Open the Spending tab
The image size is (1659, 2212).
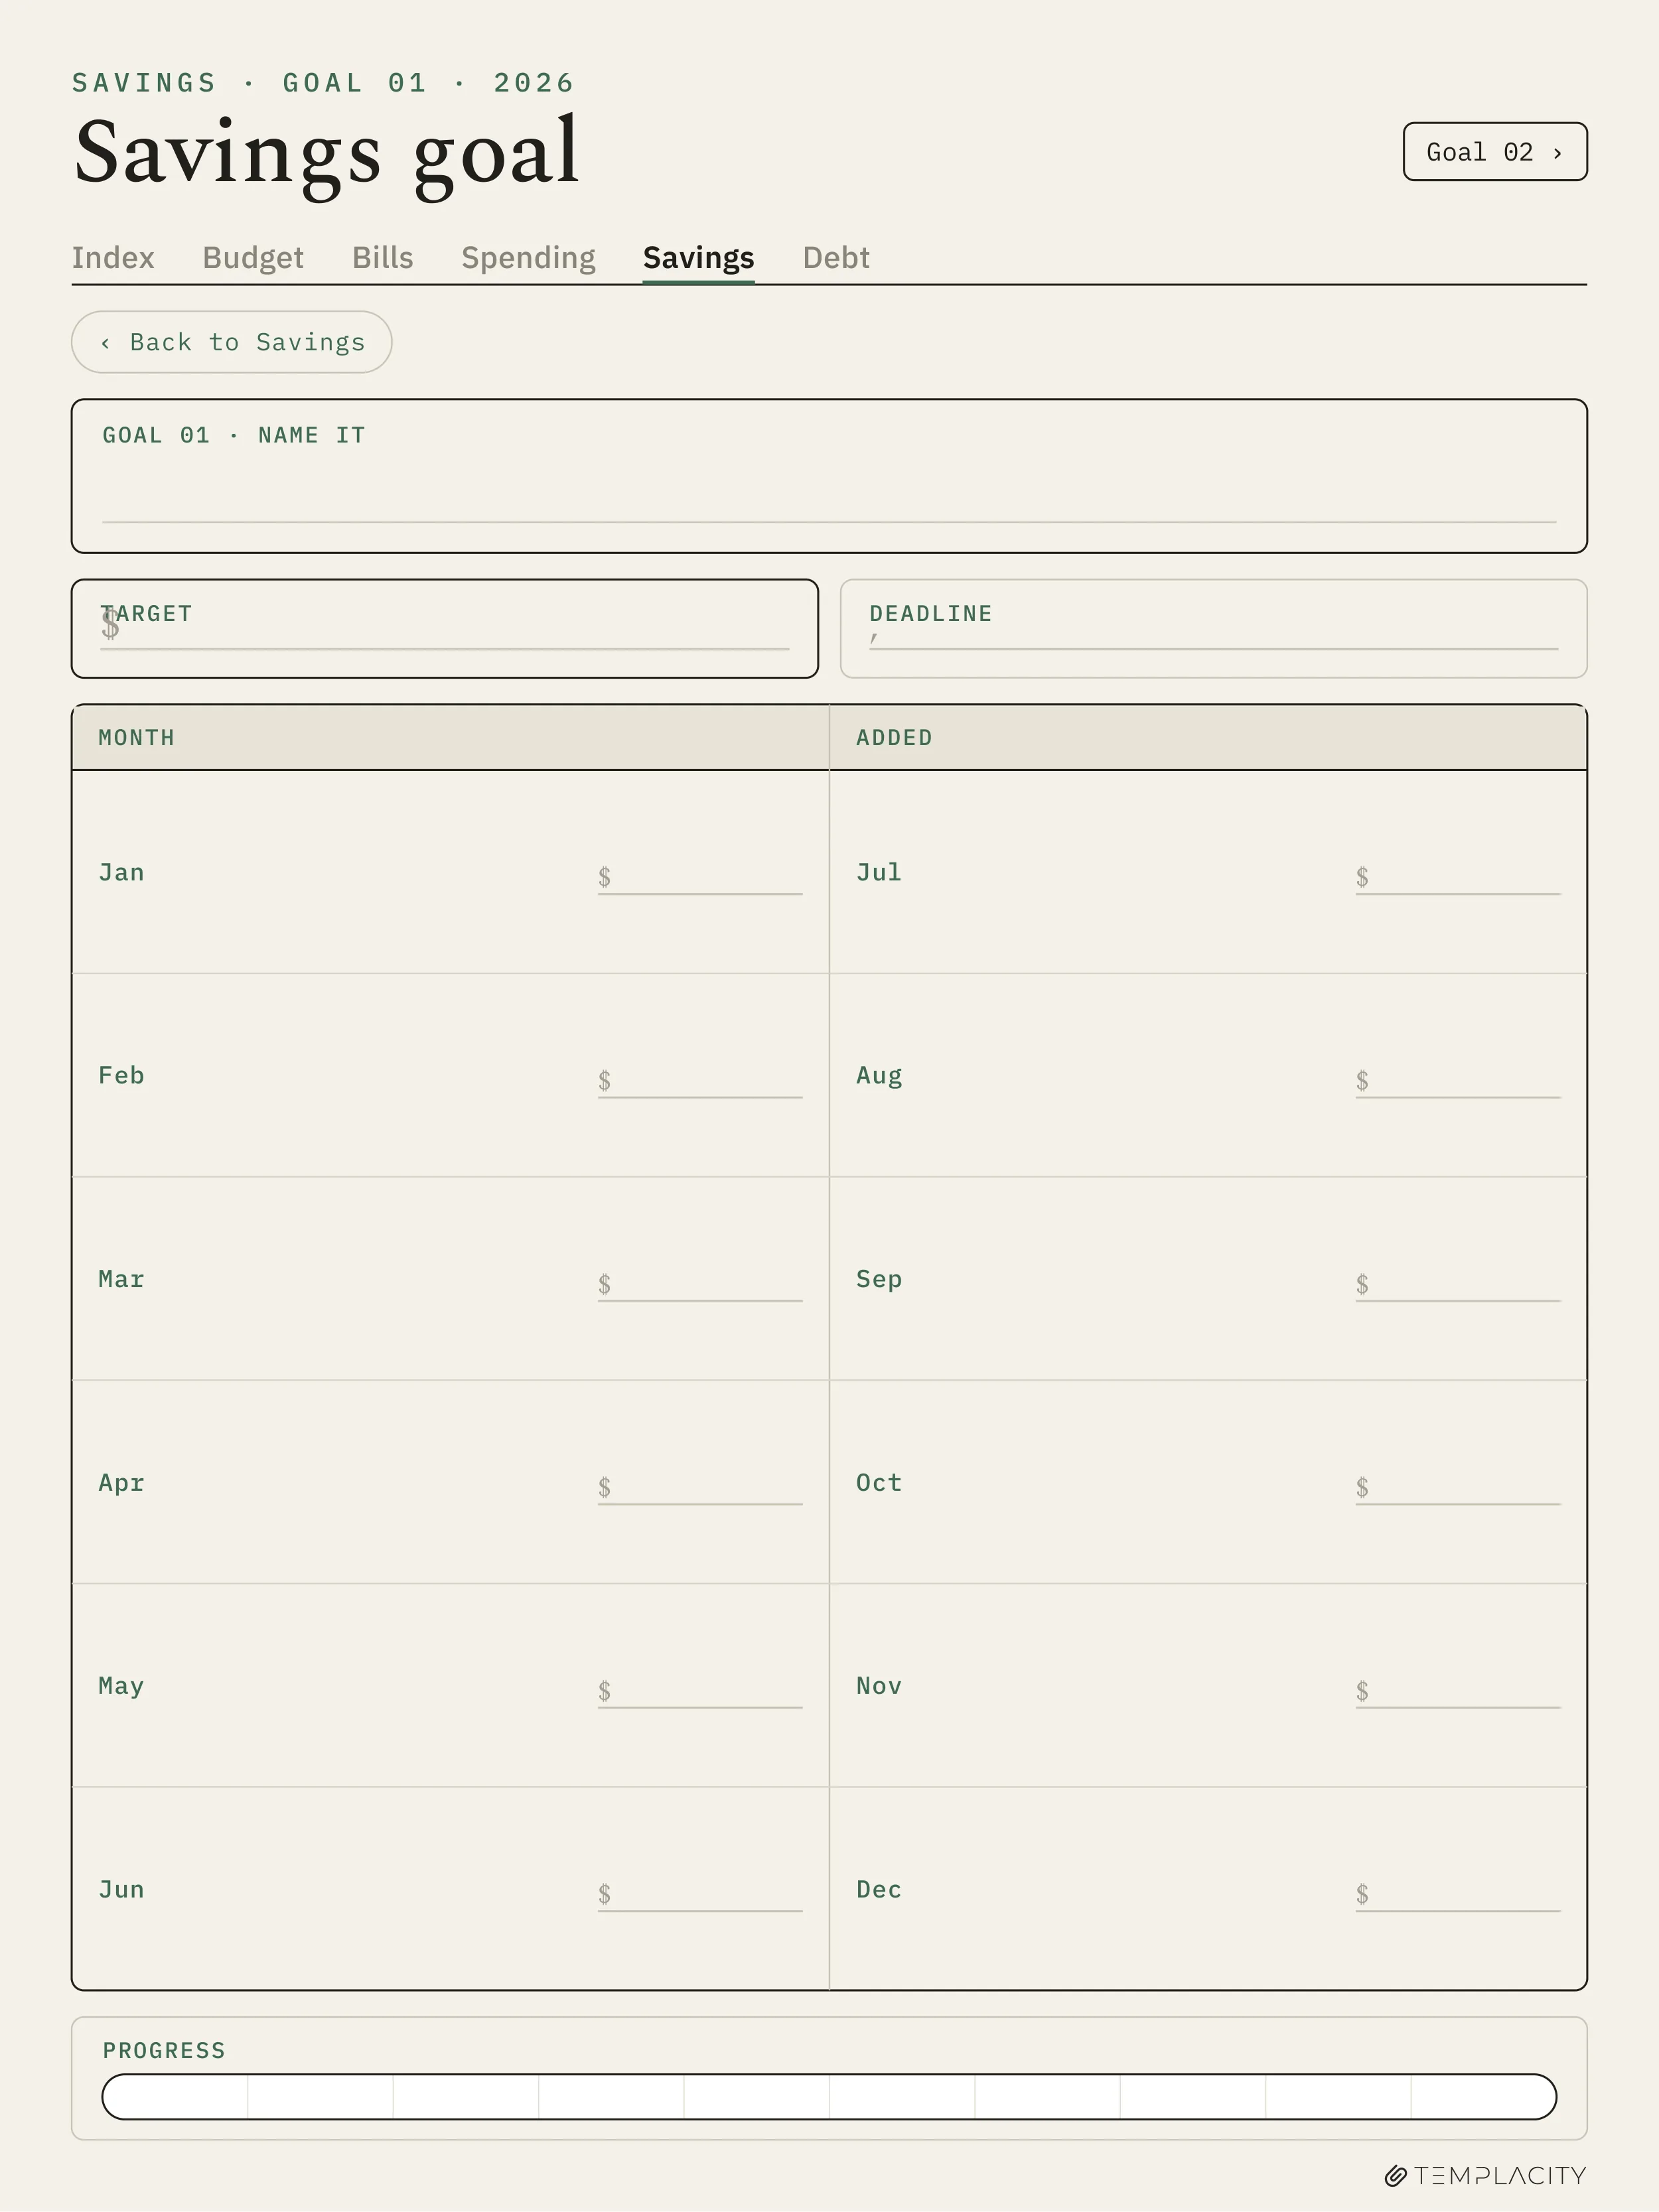click(528, 258)
